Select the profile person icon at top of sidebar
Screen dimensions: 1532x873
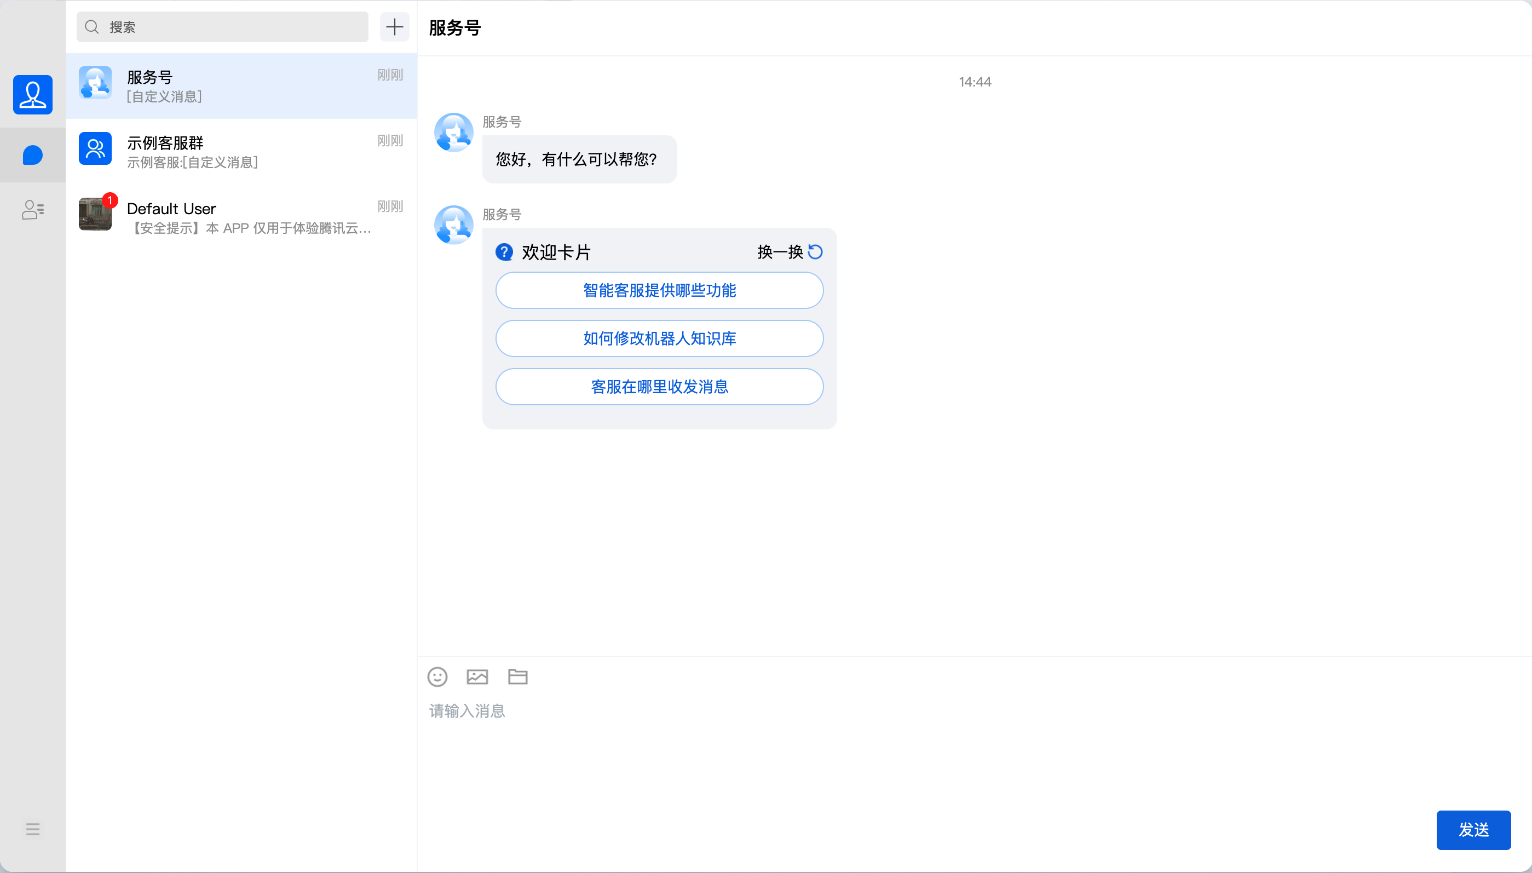[x=32, y=94]
